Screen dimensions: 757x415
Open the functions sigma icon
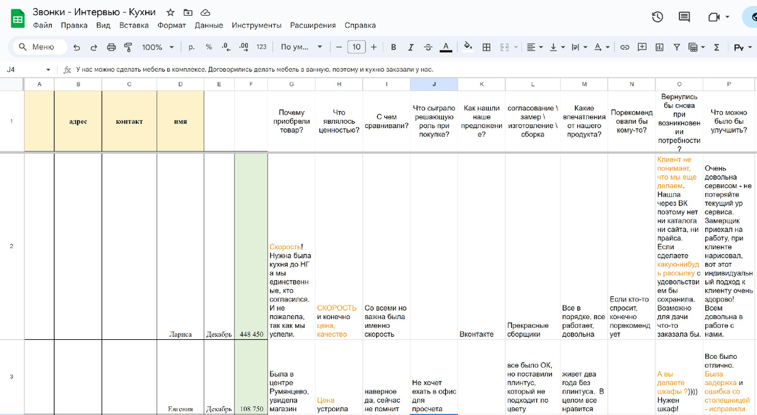(717, 47)
